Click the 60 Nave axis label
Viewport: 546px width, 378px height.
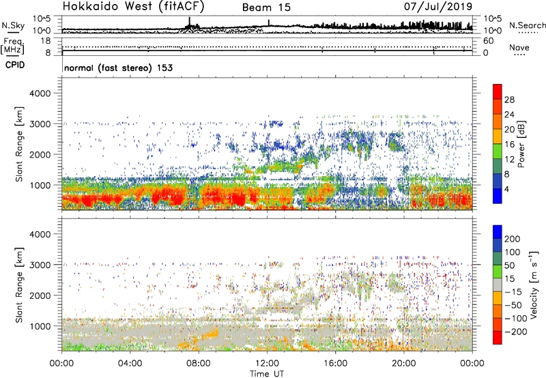489,41
